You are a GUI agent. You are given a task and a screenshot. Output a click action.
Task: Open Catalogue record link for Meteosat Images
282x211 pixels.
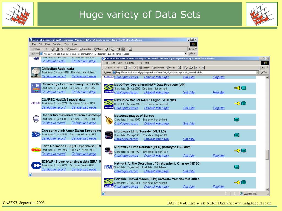pyautogui.click(x=126, y=123)
